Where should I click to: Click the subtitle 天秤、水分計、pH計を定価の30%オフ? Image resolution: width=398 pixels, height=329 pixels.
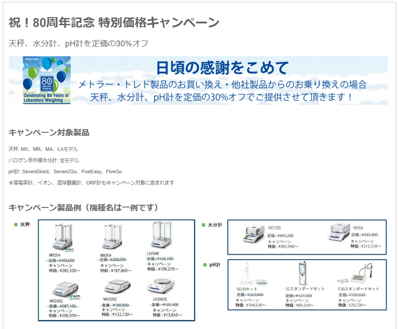point(78,44)
